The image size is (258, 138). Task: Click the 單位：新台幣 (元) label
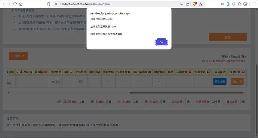[234, 57]
